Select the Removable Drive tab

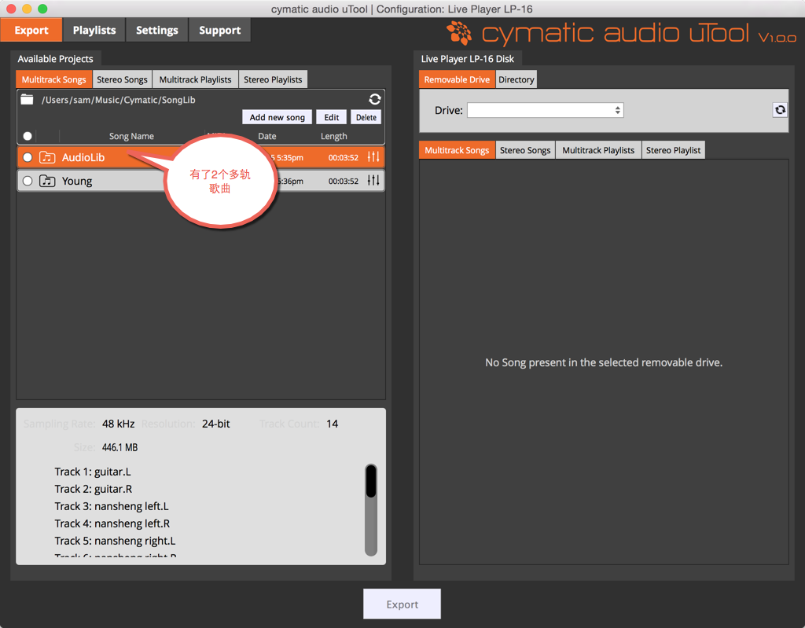[457, 79]
